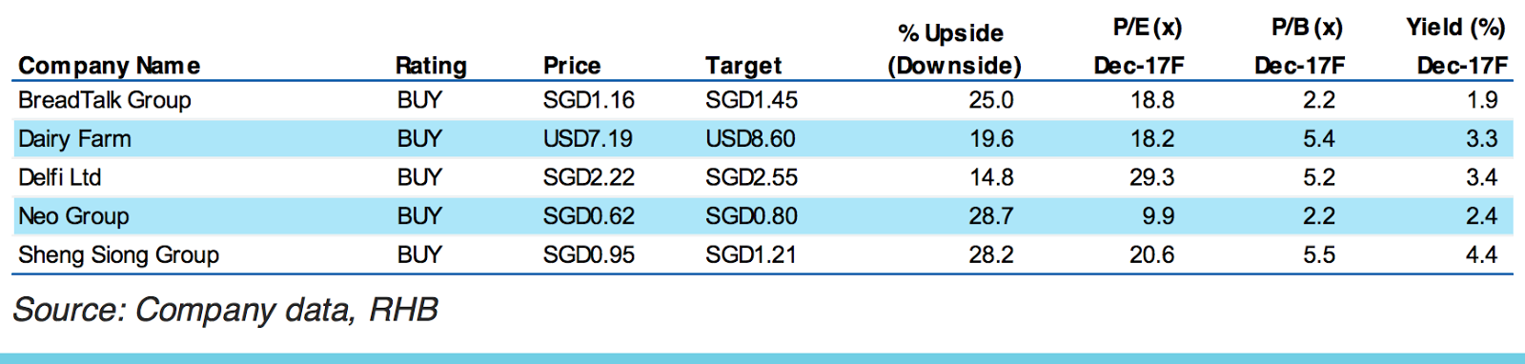Click the P/B (x) Dec-17F header
Screen dimensions: 1525x364
[1300, 46]
